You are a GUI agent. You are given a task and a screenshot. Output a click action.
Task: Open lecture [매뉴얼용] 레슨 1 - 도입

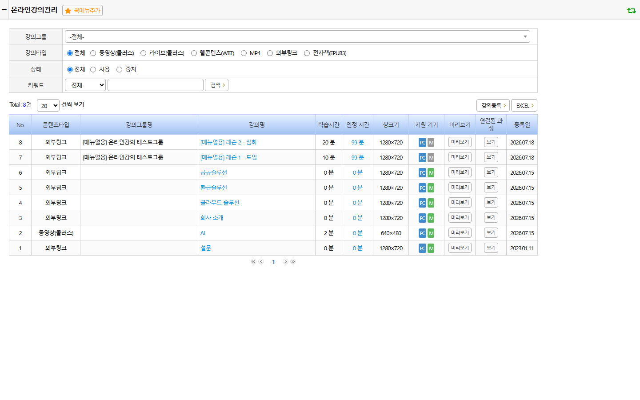tap(228, 157)
